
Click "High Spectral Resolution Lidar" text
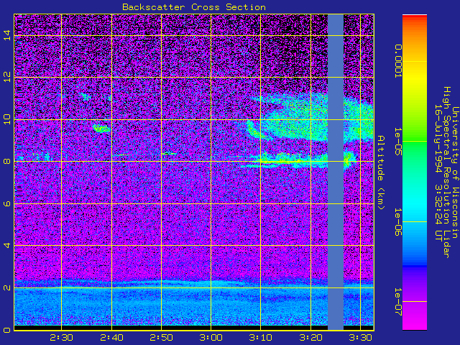click(446, 172)
